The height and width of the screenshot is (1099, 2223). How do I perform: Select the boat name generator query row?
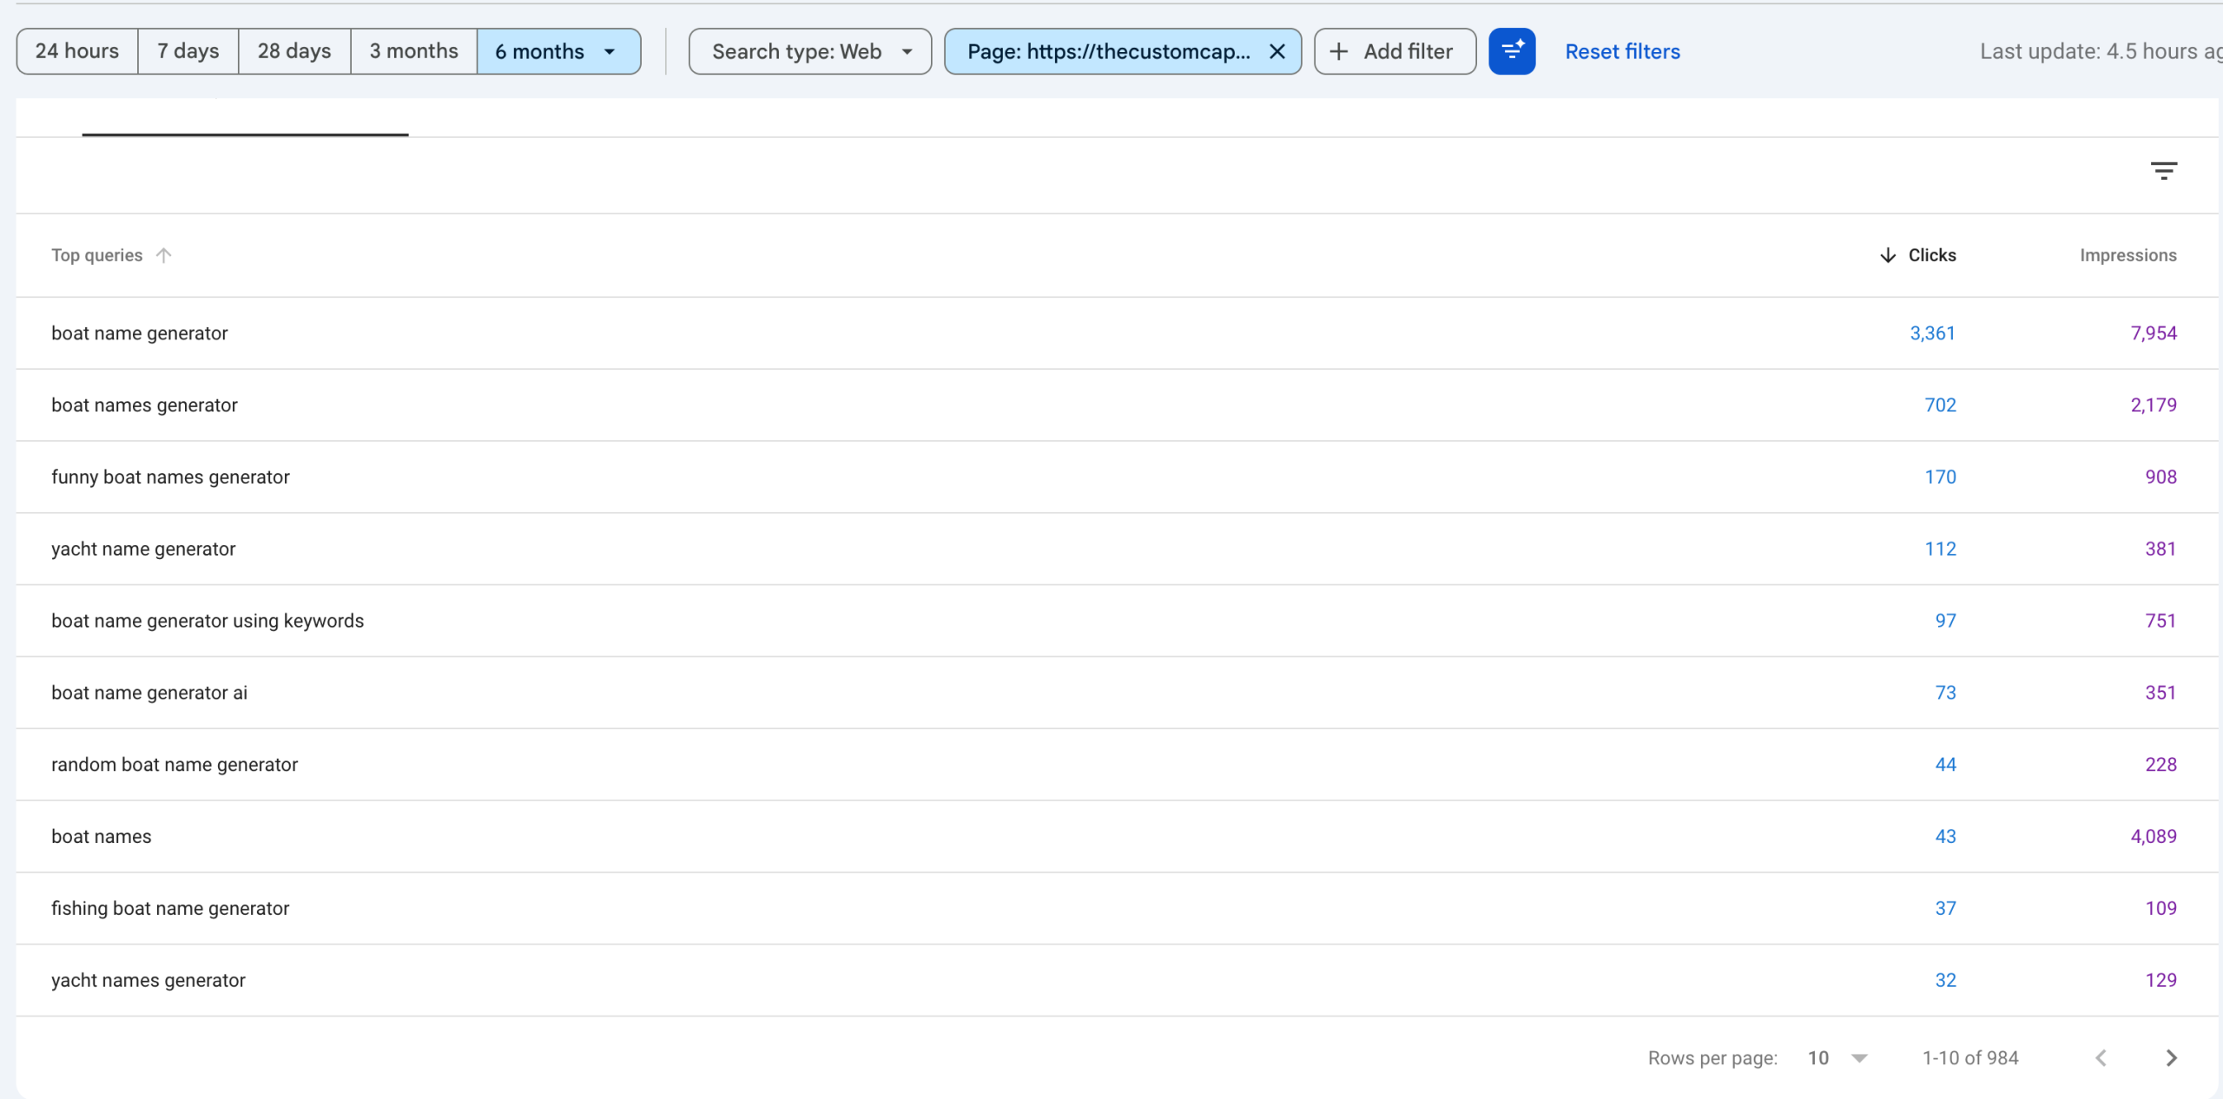pos(140,333)
